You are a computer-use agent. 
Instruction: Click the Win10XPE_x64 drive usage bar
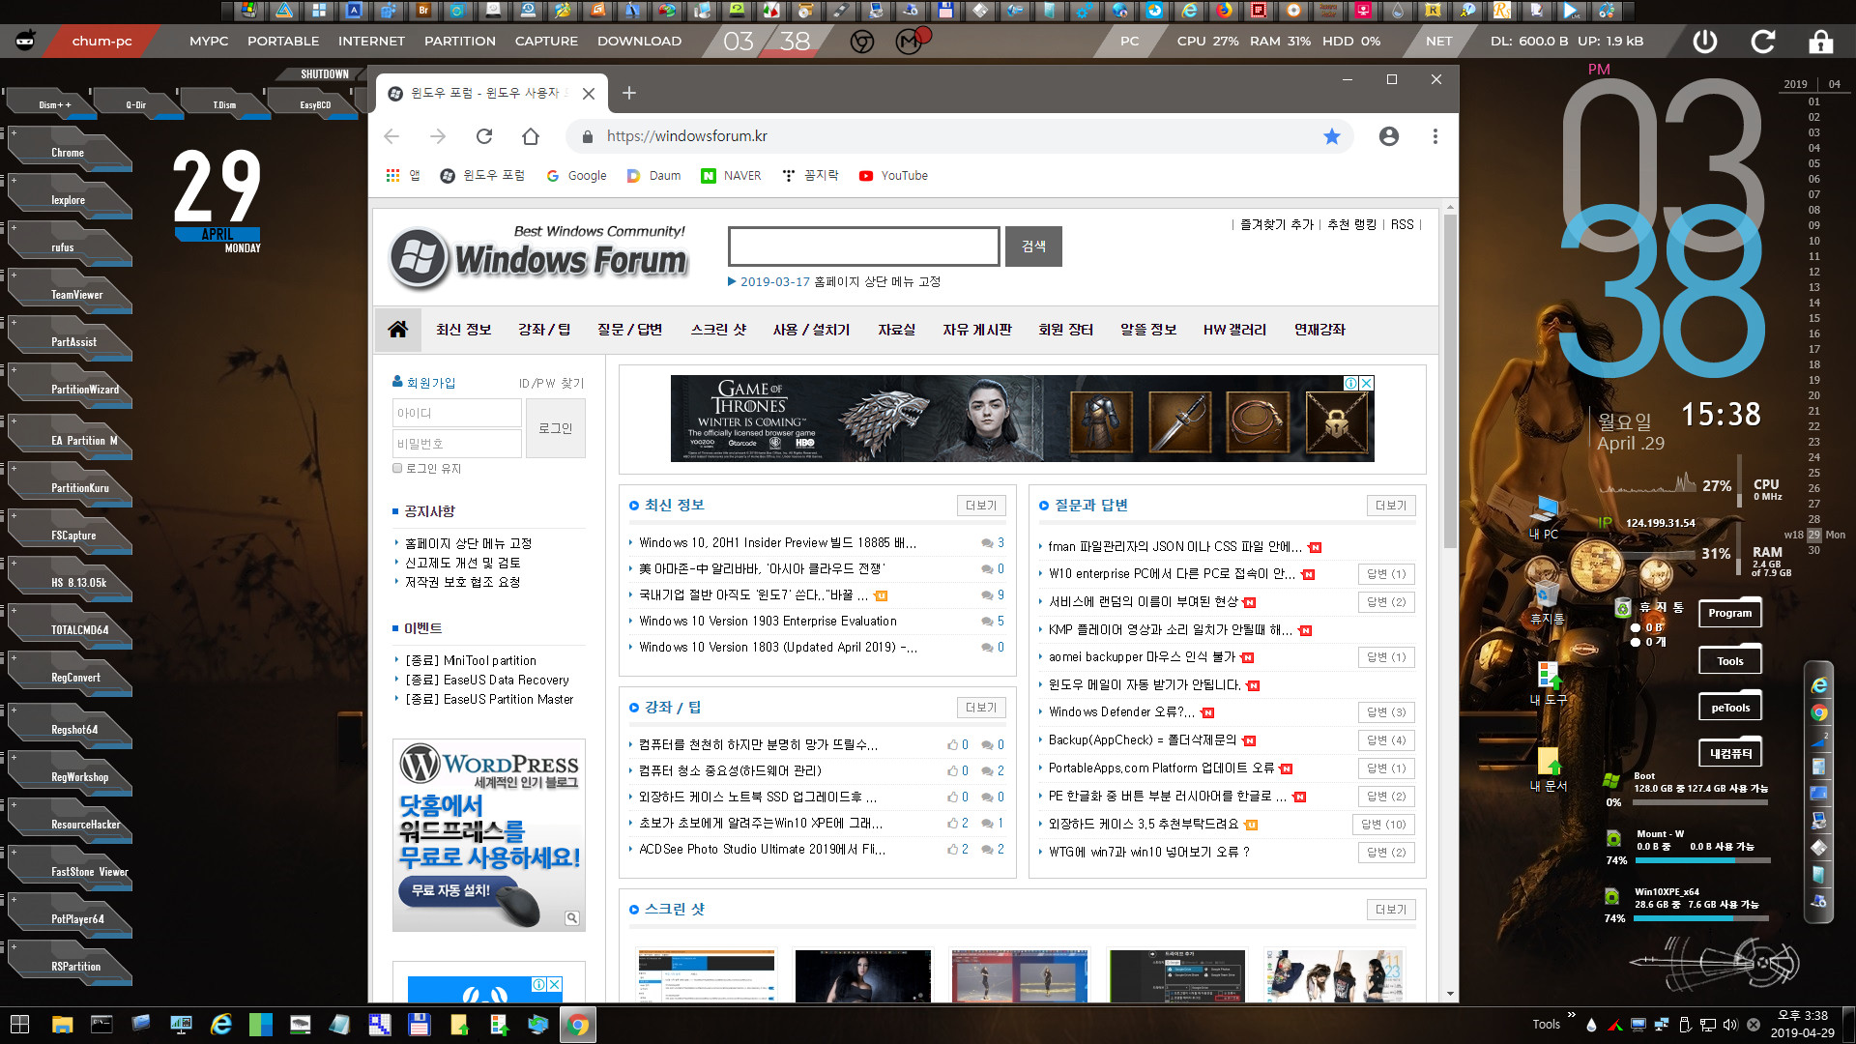click(x=1701, y=918)
